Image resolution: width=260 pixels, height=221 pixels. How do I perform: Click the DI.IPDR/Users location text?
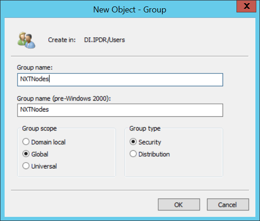pos(105,40)
